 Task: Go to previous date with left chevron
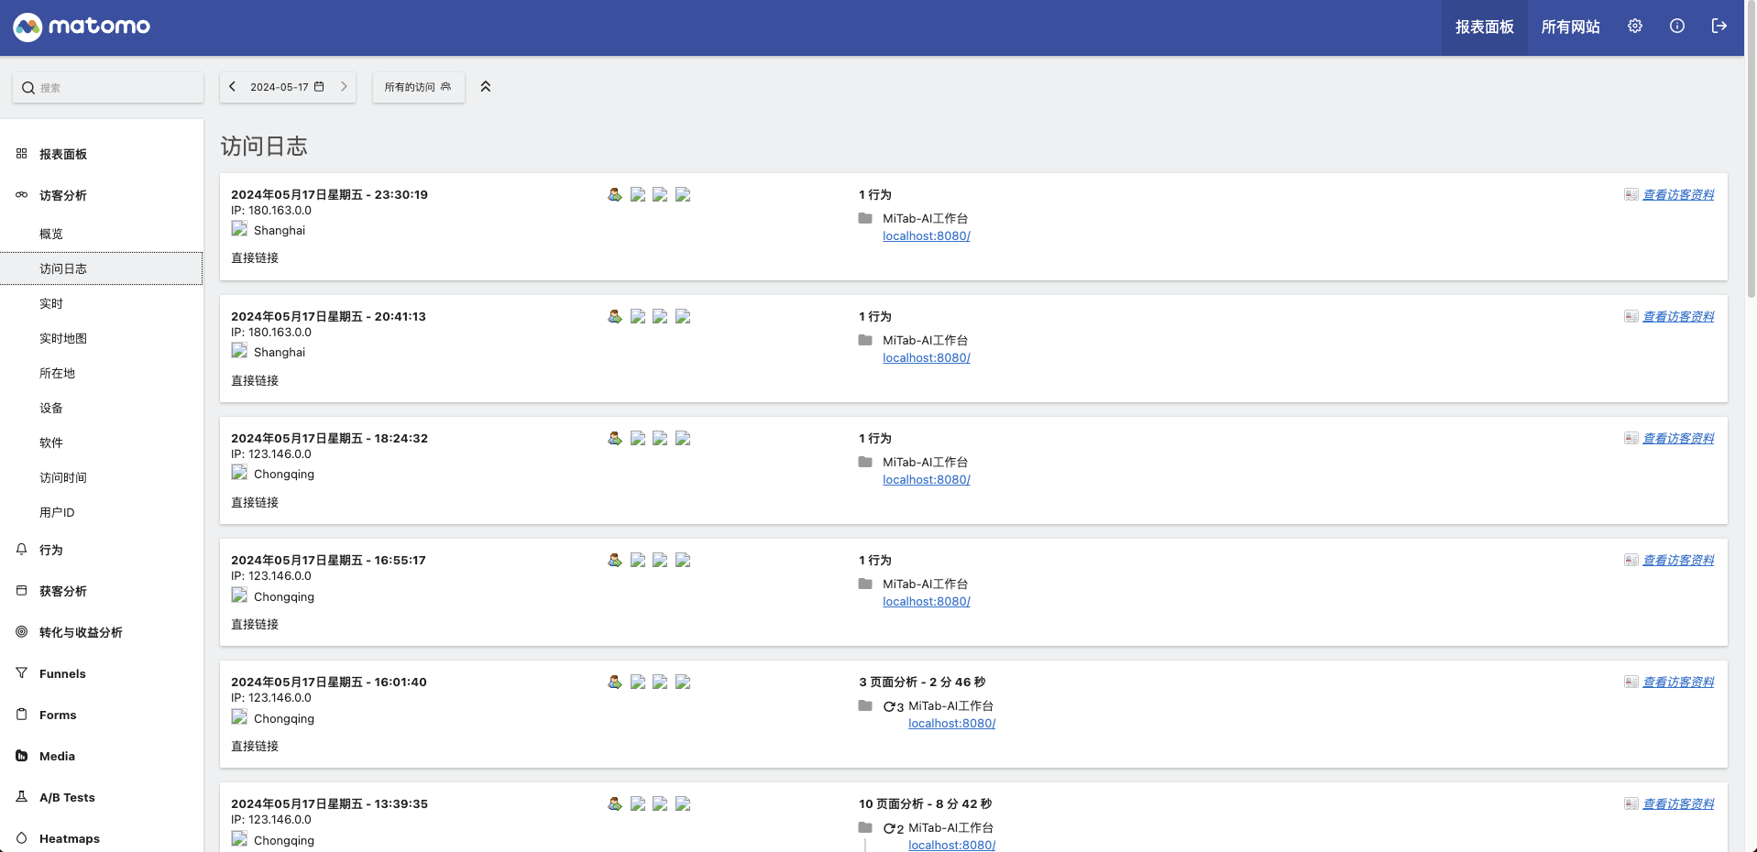233,87
